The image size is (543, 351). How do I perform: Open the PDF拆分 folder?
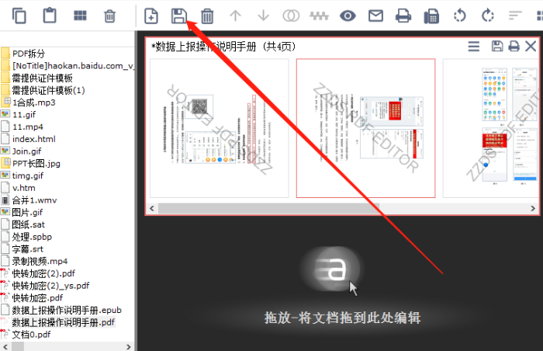pos(29,54)
